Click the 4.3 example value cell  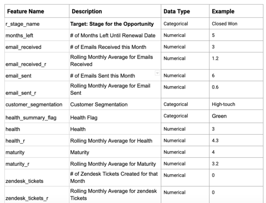(x=236, y=140)
